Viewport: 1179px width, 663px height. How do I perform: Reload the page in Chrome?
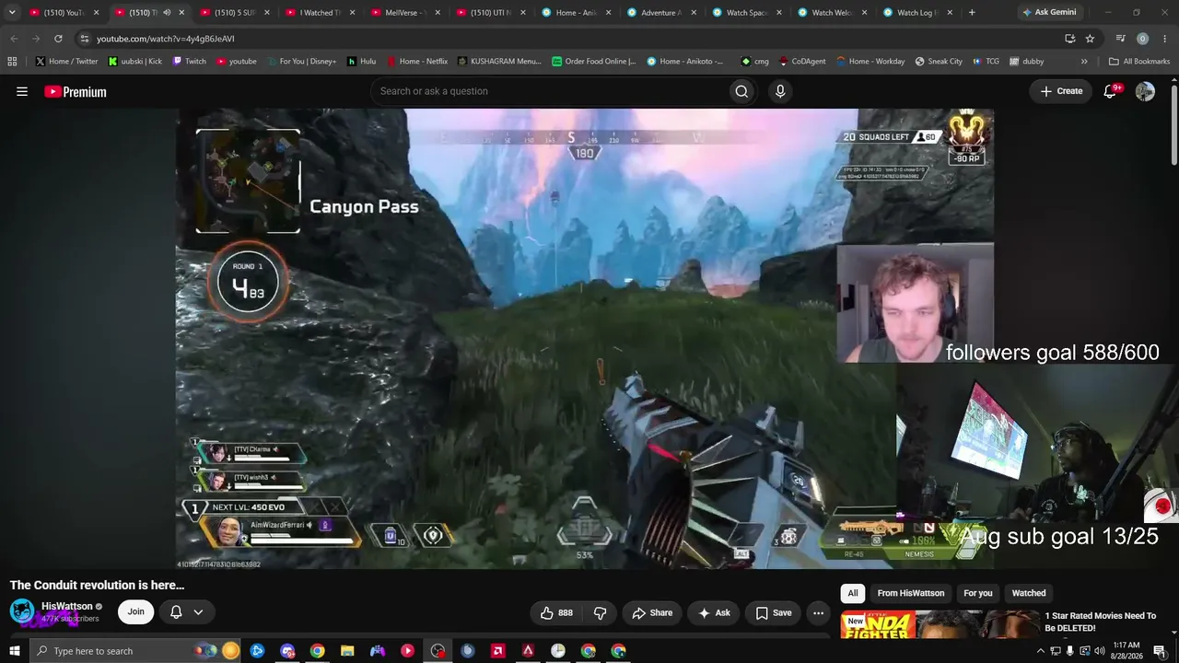(x=58, y=39)
